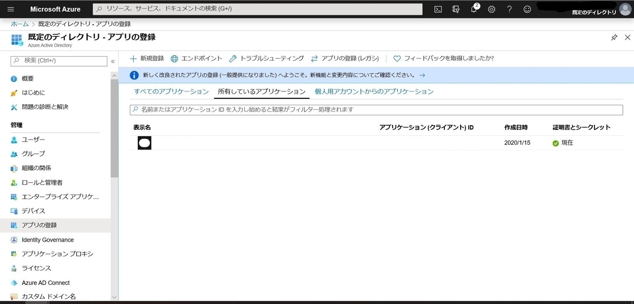This screenshot has width=634, height=304.
Task: Switch to すべてのアプリケーション tab
Action: coord(171,91)
